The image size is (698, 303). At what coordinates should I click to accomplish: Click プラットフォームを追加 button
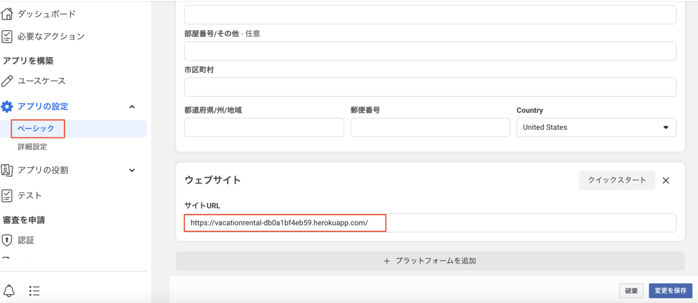(x=430, y=261)
